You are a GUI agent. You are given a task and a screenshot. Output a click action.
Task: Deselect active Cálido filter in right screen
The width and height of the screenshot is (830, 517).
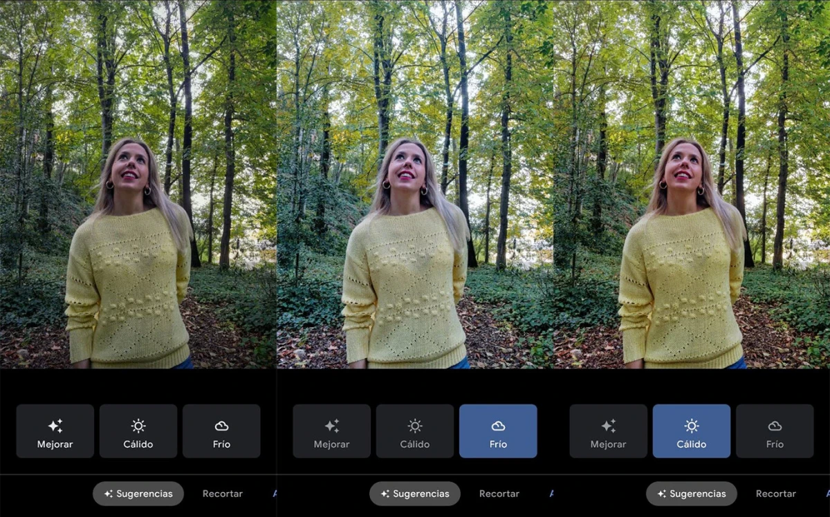(x=692, y=431)
